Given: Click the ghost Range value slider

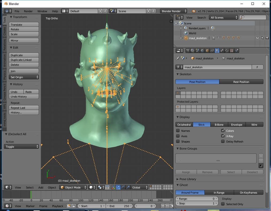Looking at the screenshot, I should (197, 199).
